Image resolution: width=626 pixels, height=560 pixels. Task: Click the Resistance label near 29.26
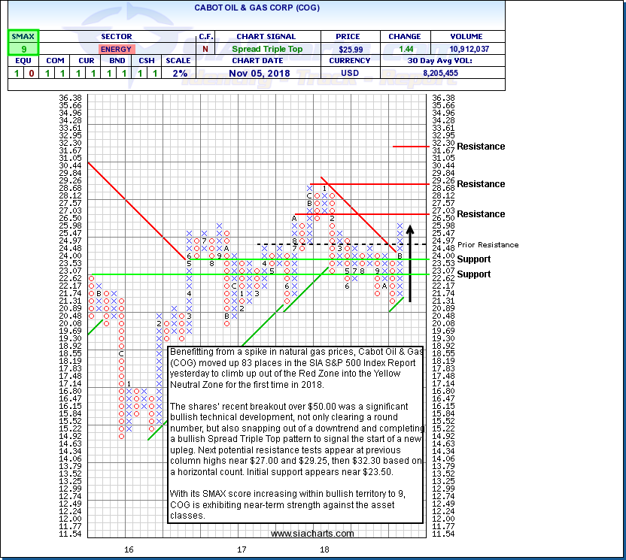(x=481, y=184)
